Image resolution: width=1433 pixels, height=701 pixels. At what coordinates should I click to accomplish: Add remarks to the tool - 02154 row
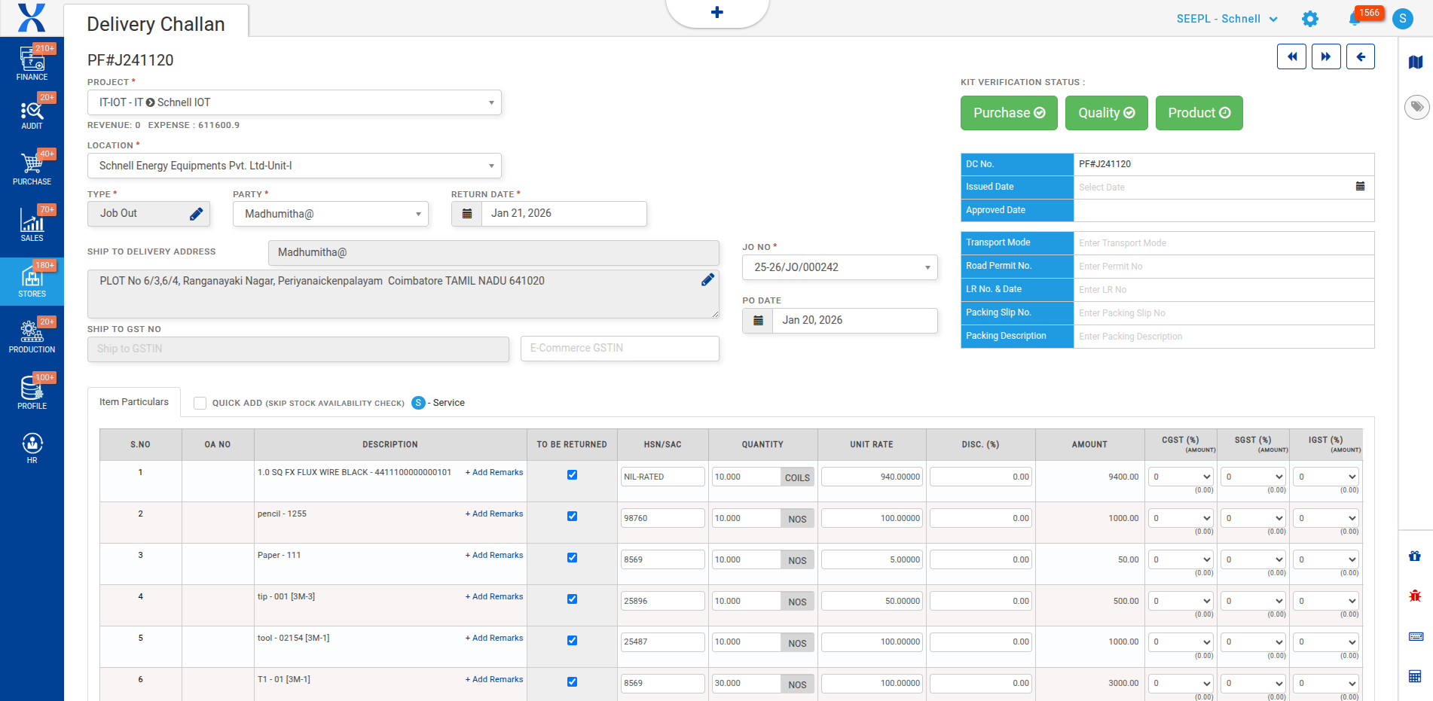coord(494,638)
